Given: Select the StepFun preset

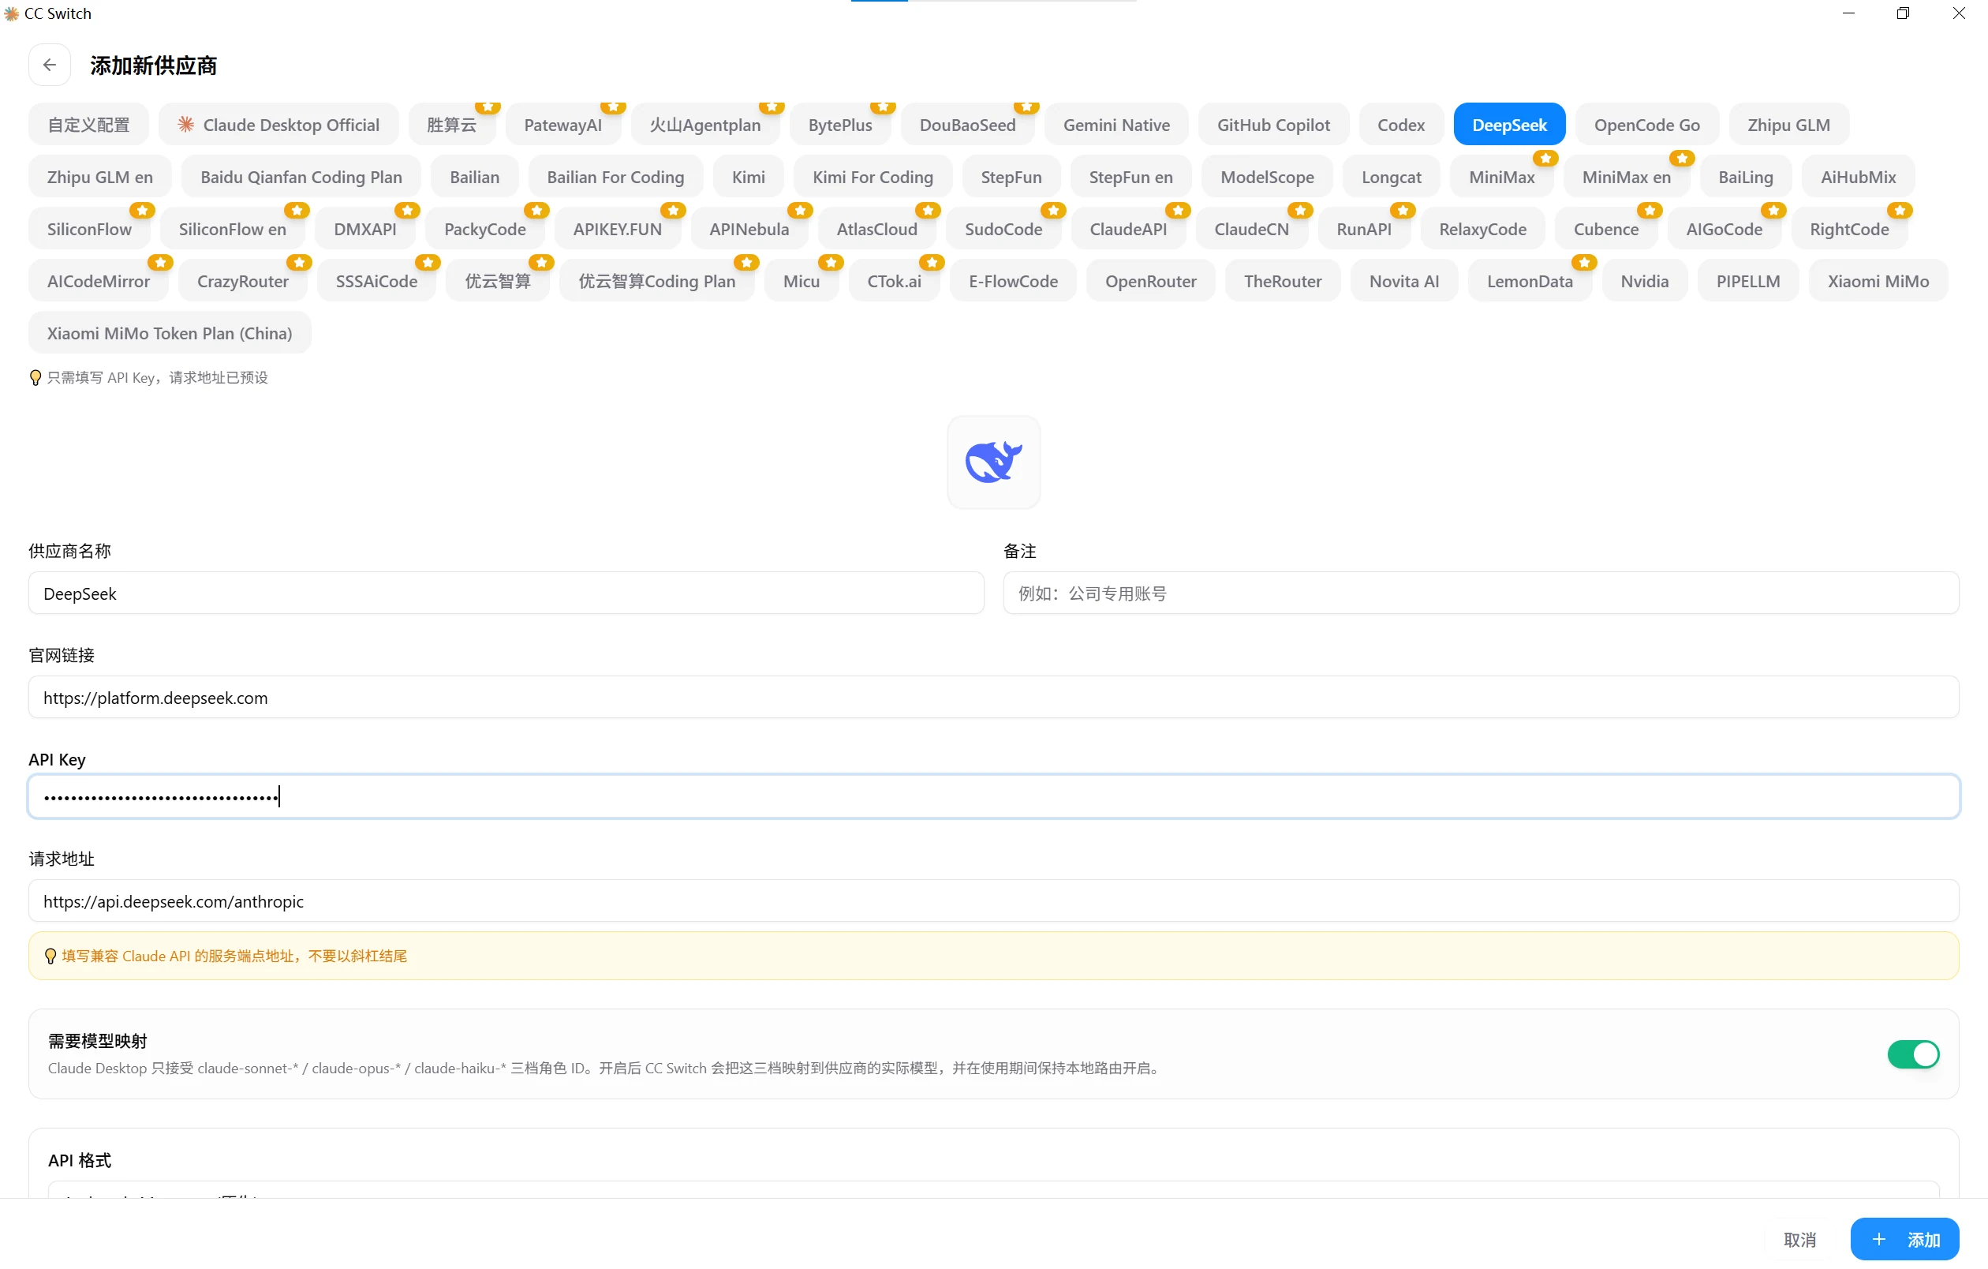Looking at the screenshot, I should click(x=1011, y=177).
